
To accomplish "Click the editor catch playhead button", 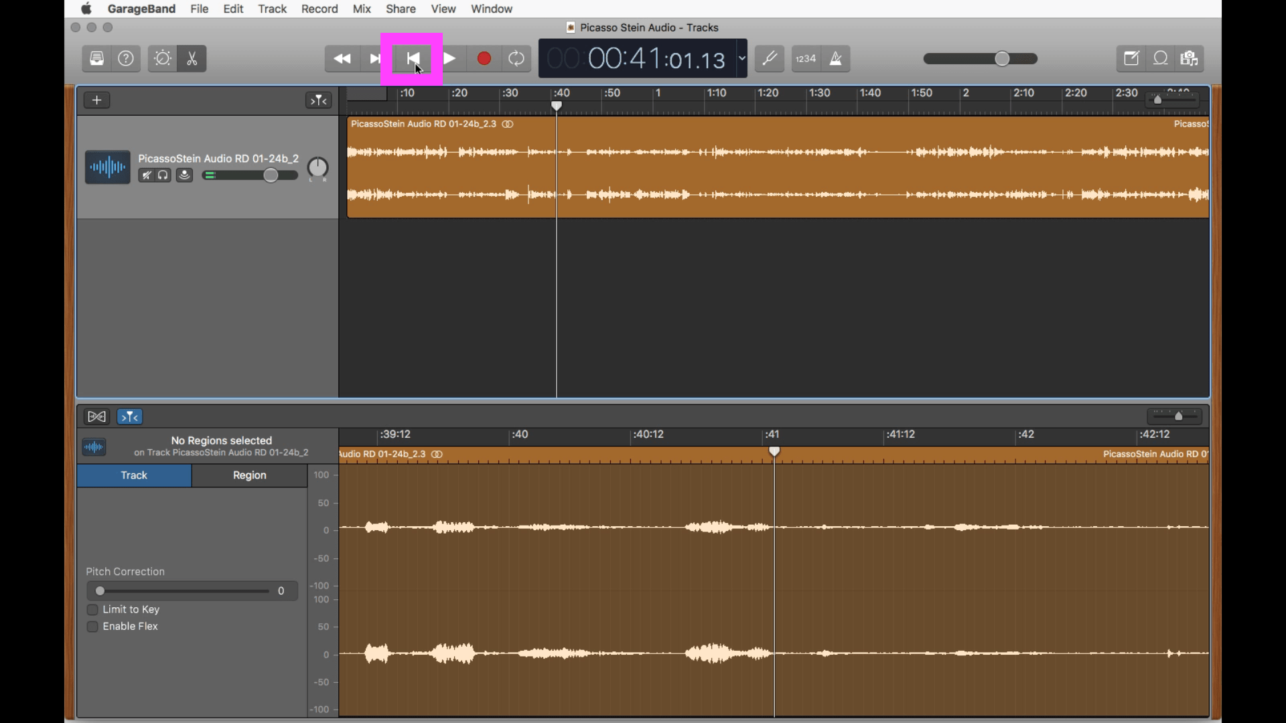I will (130, 417).
